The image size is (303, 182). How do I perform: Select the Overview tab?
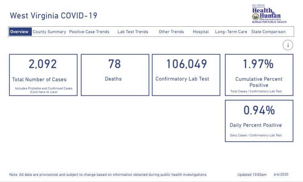pos(19,32)
